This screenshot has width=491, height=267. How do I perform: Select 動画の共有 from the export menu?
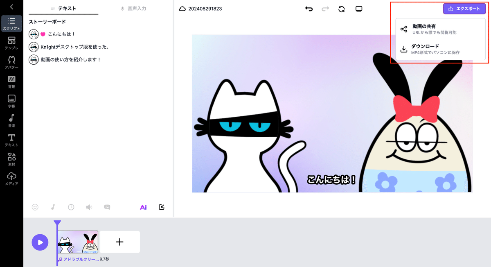point(441,29)
